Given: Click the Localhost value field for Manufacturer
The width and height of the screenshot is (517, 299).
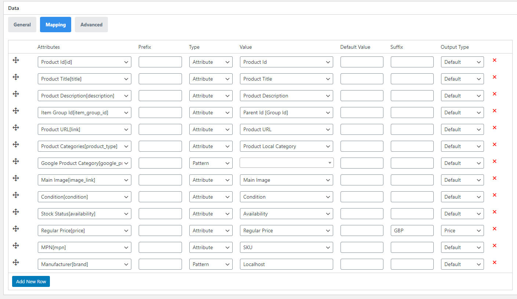Looking at the screenshot, I should tap(287, 264).
